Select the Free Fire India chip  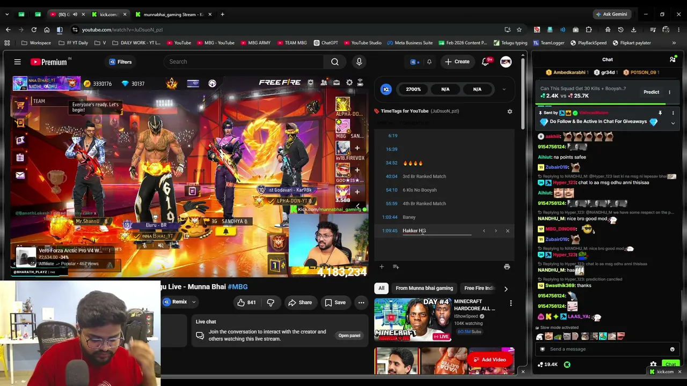(x=478, y=288)
